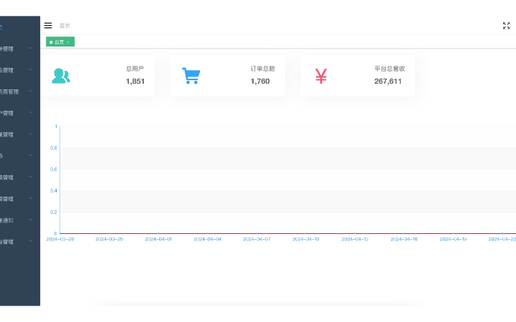Click the bottommost chevron arrow in the sidebar
Screen dimensions: 516x322
click(30, 242)
